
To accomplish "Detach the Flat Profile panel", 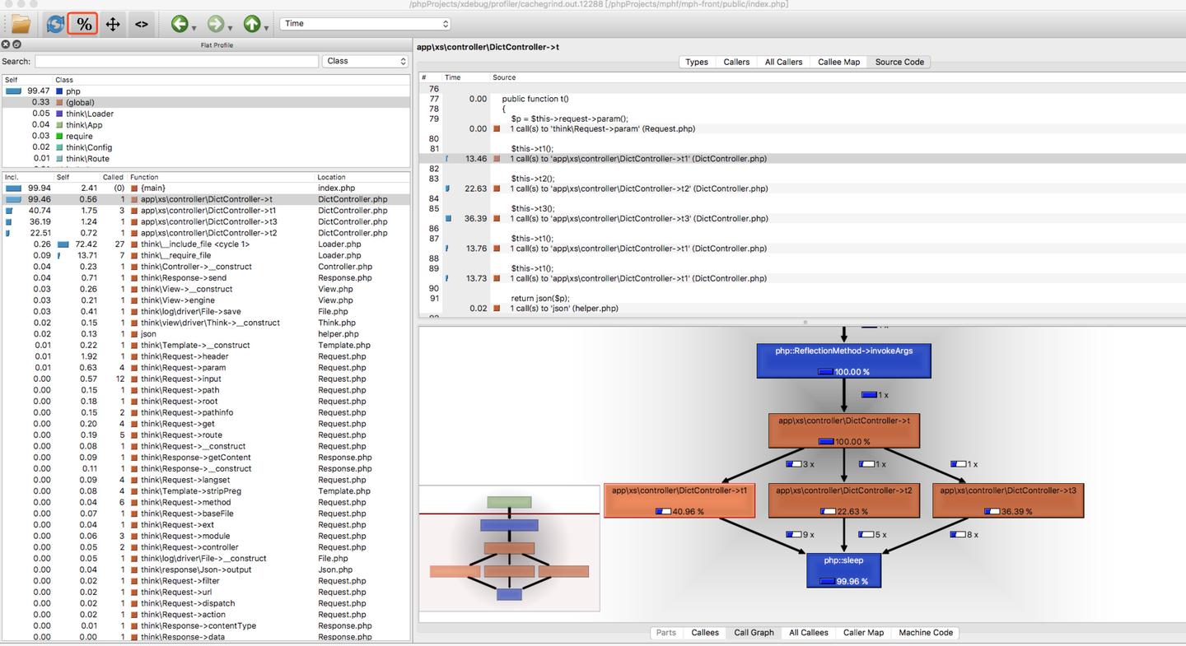I will [x=16, y=44].
